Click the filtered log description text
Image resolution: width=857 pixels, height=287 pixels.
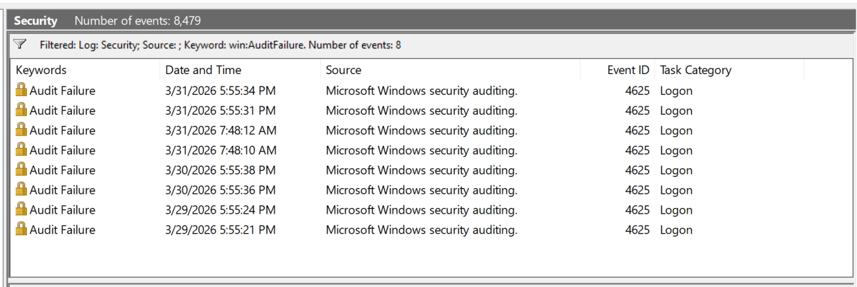pyautogui.click(x=220, y=45)
